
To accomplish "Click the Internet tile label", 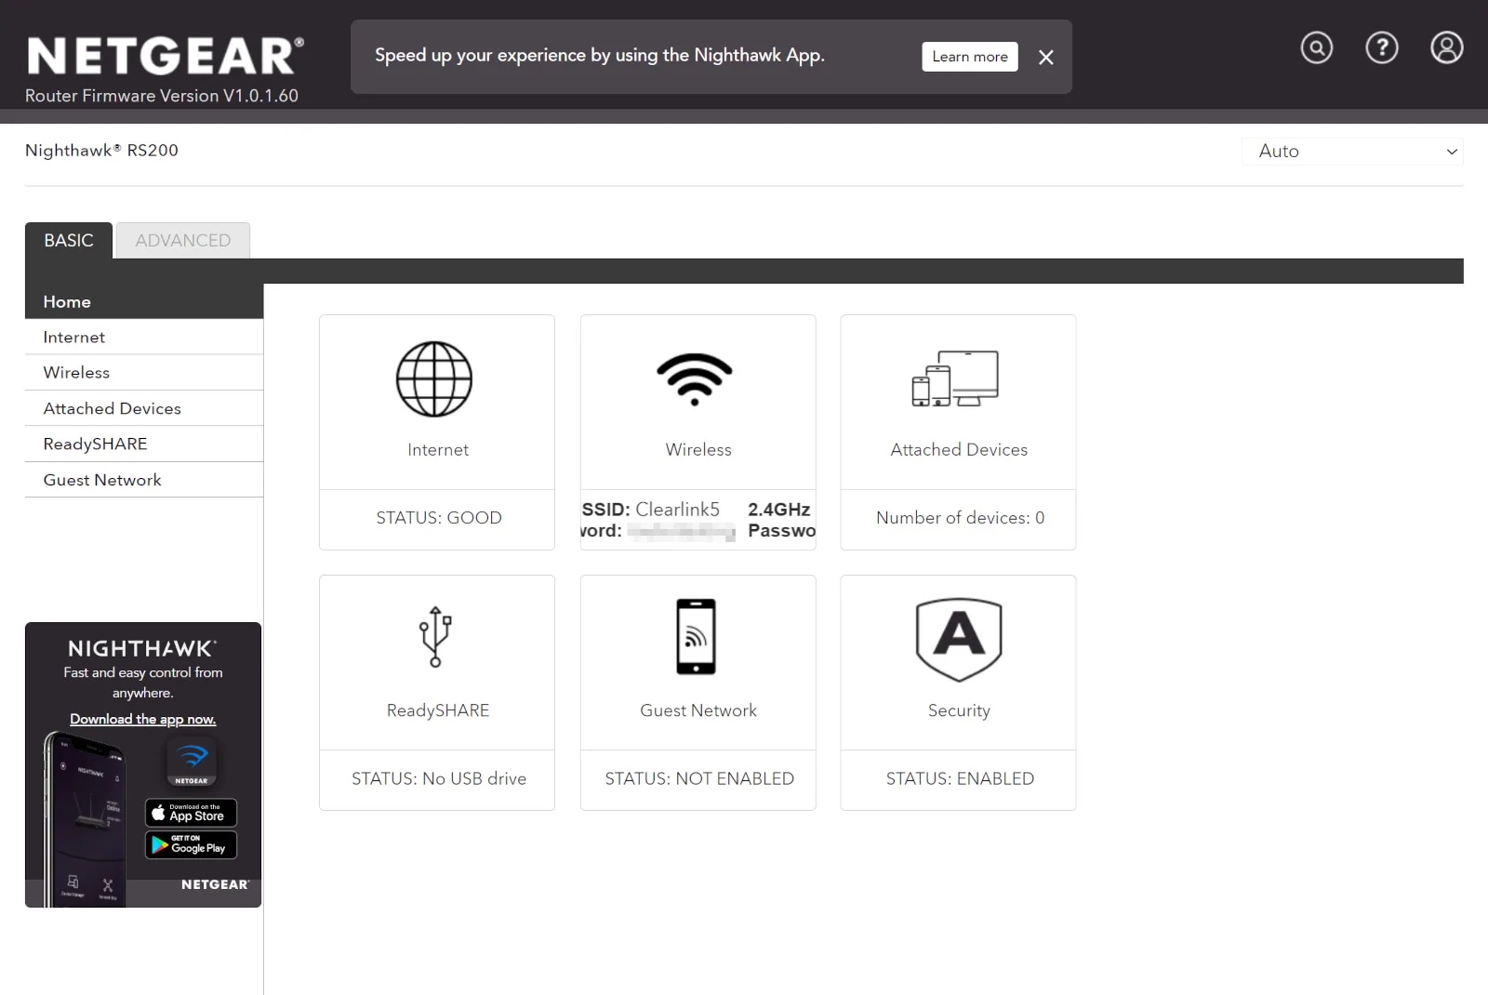I will tap(438, 450).
